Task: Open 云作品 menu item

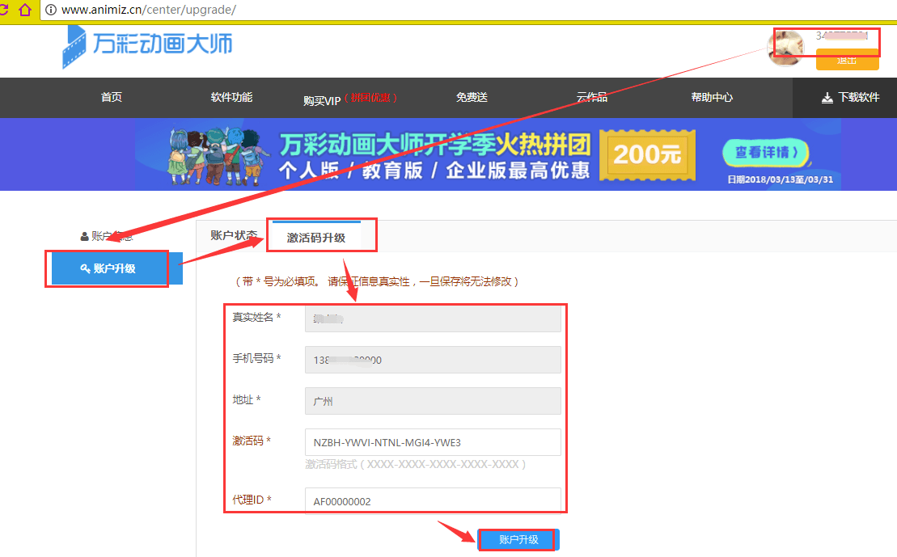Action: tap(591, 97)
